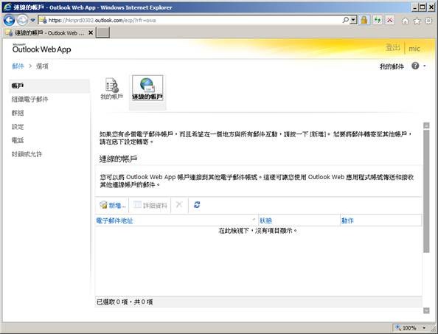This screenshot has width=438, height=334.
Task: Expand the zoom level 100% dropdown
Action: tap(424, 327)
